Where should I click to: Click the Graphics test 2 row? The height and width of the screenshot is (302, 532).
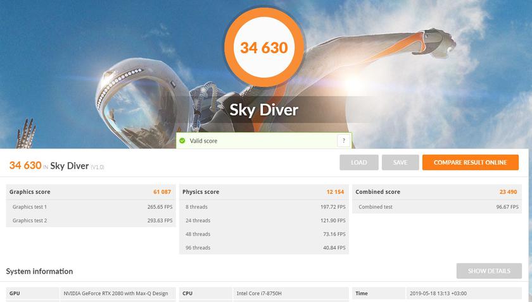[91, 220]
